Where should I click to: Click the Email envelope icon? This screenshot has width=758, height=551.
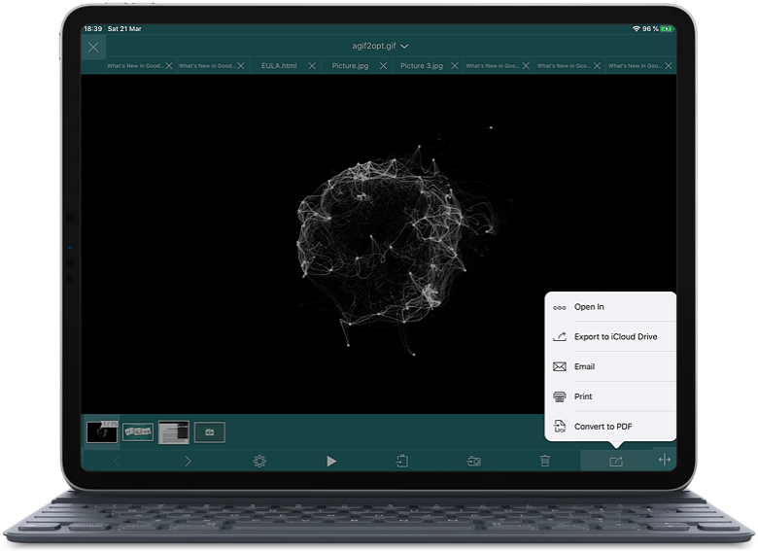pos(560,367)
